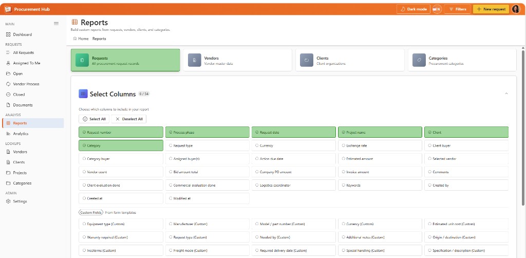
Task: Enable the Estimated amount column
Action: pyautogui.click(x=380, y=159)
